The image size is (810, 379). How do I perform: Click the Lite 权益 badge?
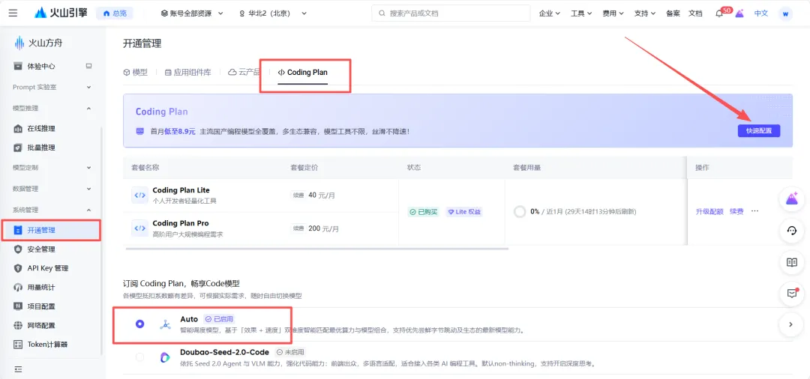464,212
